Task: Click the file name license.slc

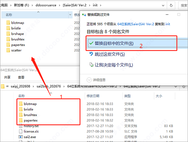Action: [31, 131]
